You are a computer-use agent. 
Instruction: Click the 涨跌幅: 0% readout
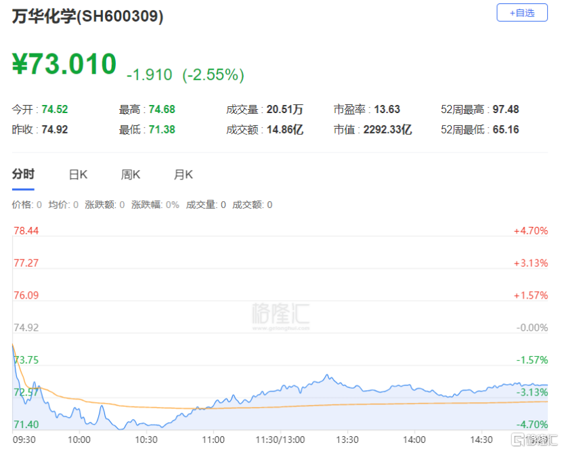point(155,205)
